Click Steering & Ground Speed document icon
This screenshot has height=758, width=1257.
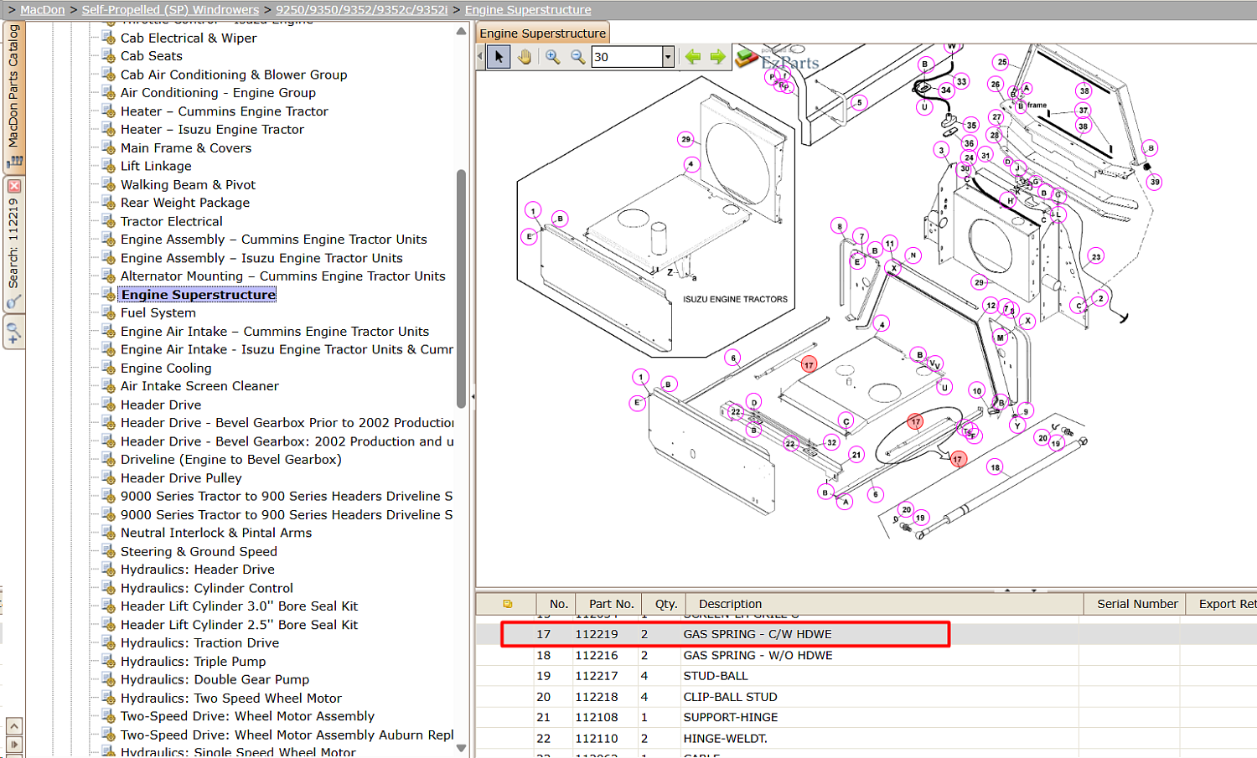(108, 550)
